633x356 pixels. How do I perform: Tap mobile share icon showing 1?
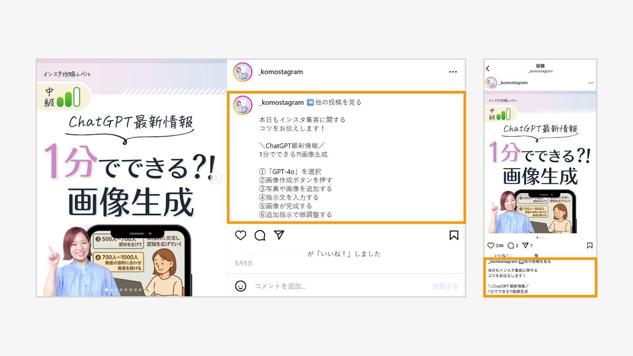(x=525, y=246)
